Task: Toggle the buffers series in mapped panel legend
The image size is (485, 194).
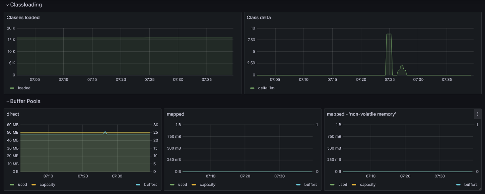Action: pyautogui.click(x=310, y=185)
